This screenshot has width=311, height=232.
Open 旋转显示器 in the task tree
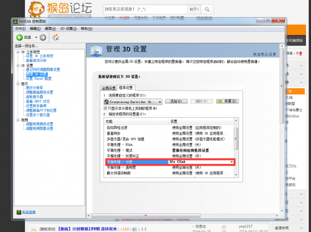tap(34, 97)
